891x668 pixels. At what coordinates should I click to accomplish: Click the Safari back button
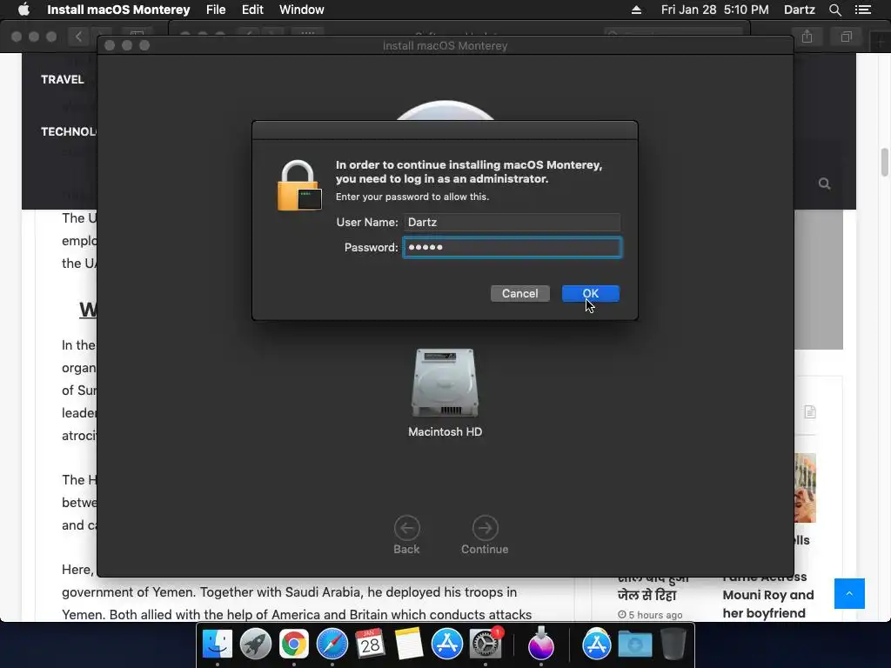[x=78, y=37]
